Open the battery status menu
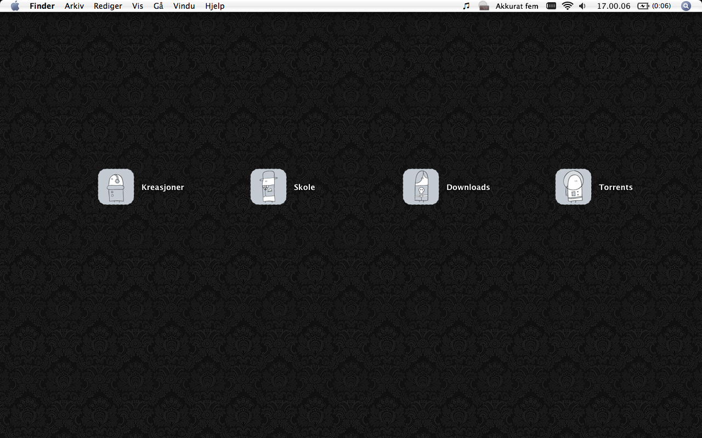Viewport: 702px width, 438px height. click(x=643, y=6)
